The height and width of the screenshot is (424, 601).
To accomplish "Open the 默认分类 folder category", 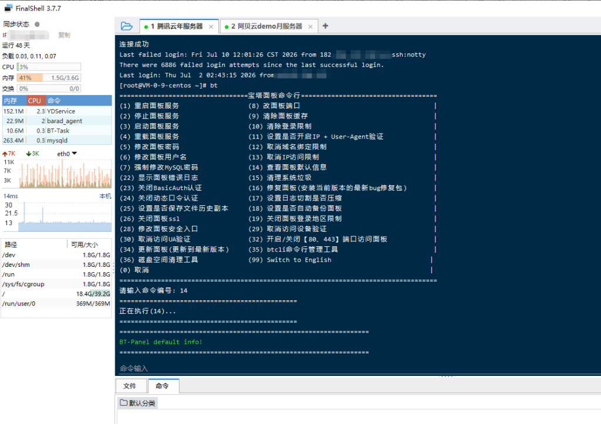I will (137, 403).
